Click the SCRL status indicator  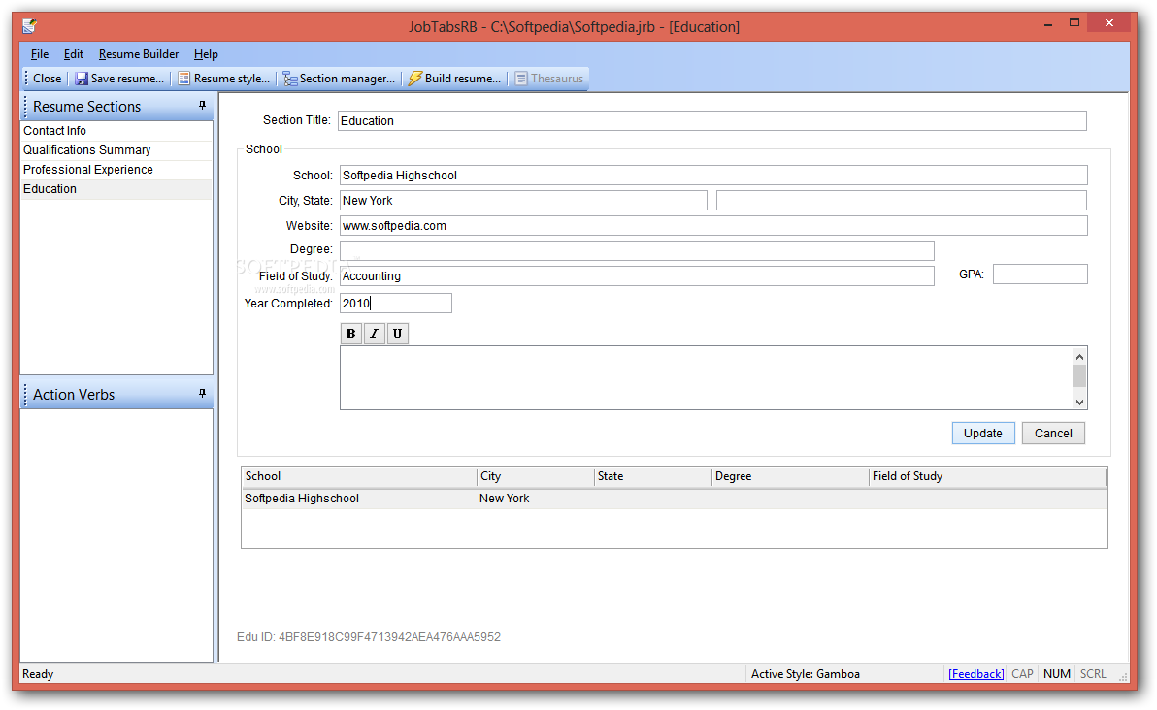pyautogui.click(x=1093, y=674)
